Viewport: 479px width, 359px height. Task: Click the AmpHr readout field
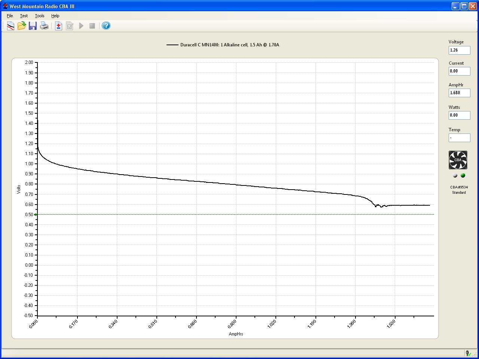tap(459, 93)
